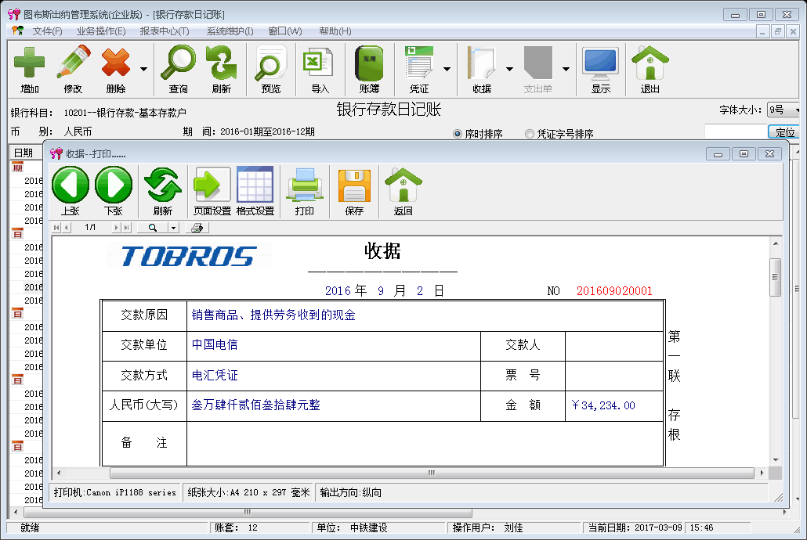
Task: Click the right arrow of preview horizontal scrollbar
Action: click(x=762, y=473)
